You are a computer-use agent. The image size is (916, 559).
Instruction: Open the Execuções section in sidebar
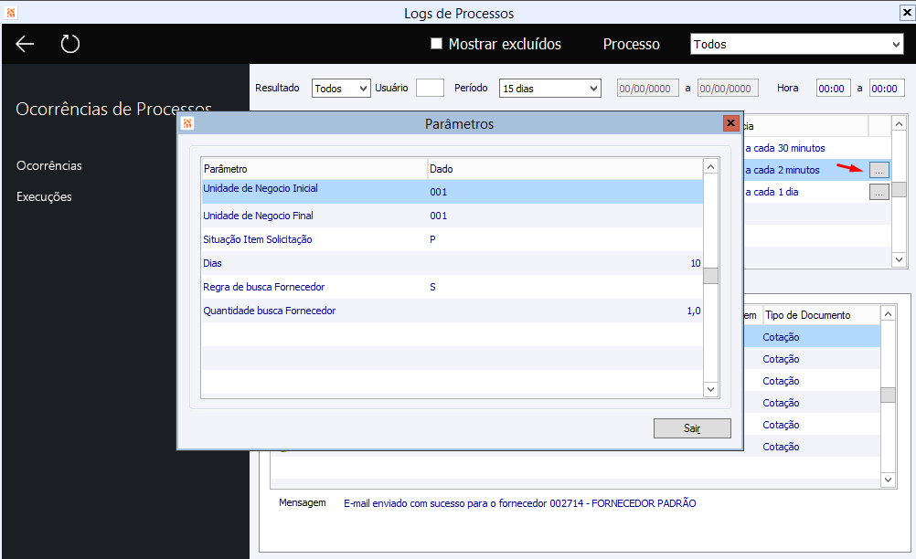pos(44,196)
